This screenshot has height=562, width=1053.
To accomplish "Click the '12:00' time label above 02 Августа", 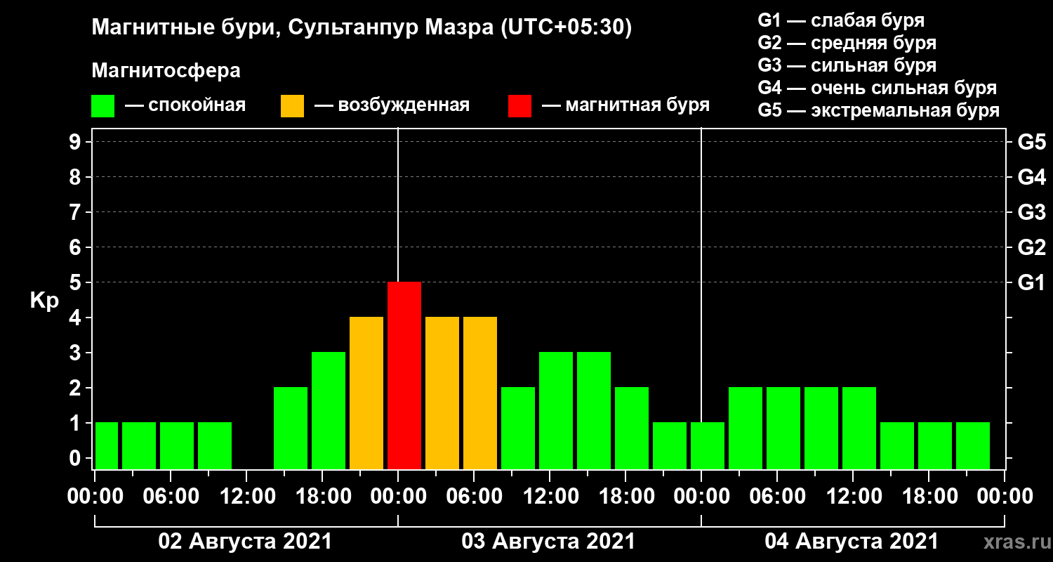I will pos(246,496).
